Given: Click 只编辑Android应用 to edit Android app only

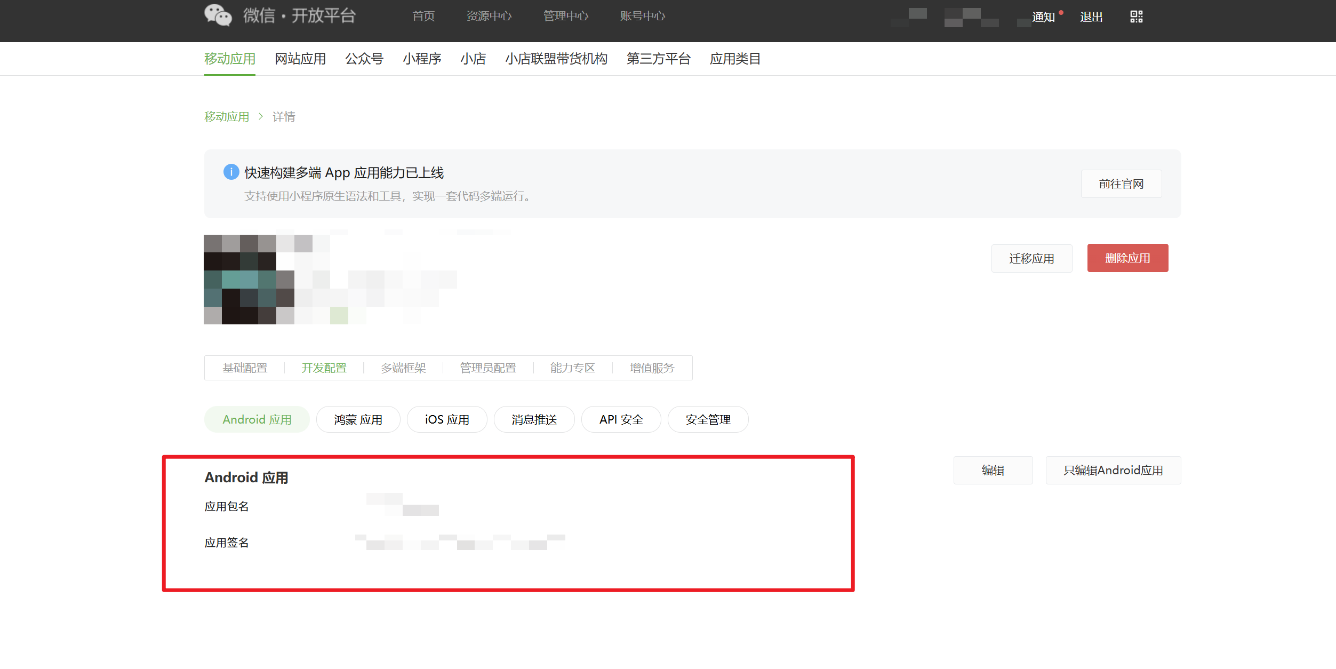Looking at the screenshot, I should [1113, 470].
